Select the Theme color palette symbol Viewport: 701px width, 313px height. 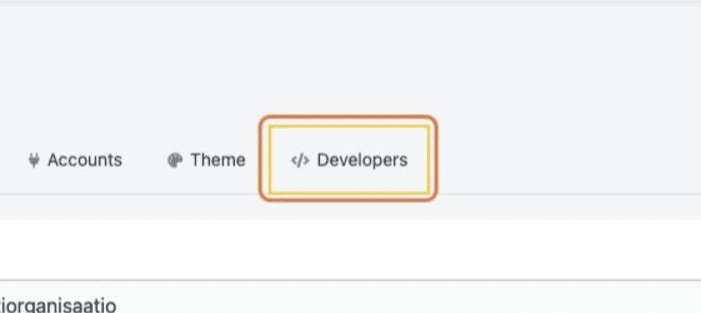point(174,160)
